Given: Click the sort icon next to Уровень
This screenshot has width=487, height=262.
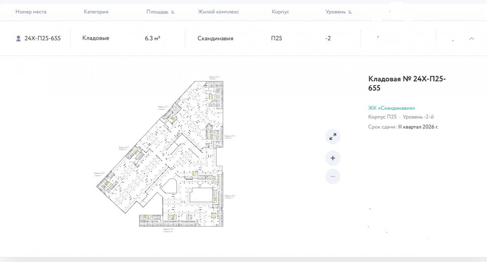Looking at the screenshot, I should tap(350, 12).
